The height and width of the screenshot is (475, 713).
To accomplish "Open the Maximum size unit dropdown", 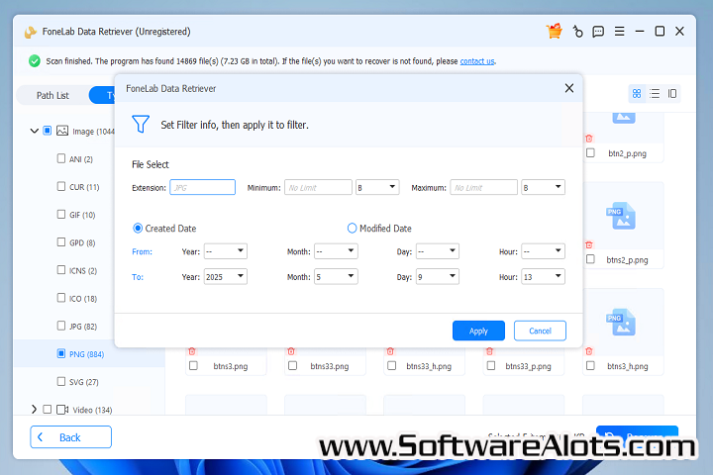I will (543, 187).
